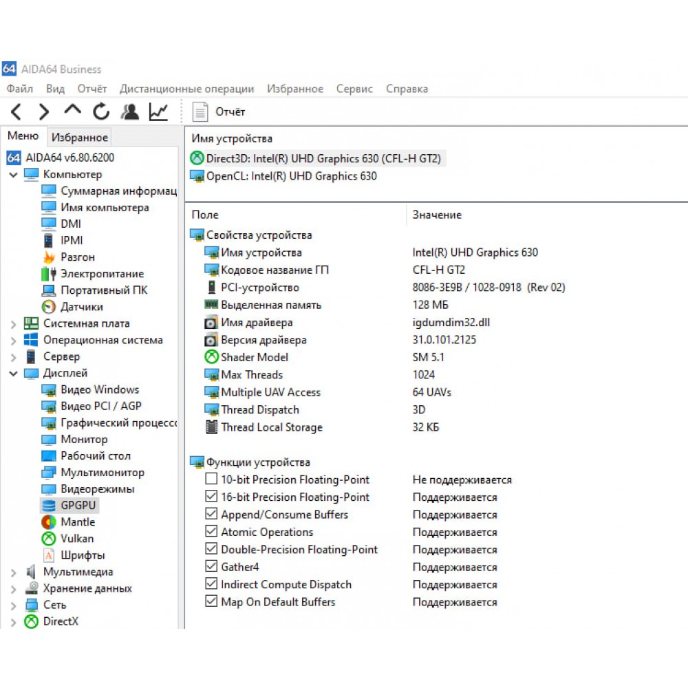The height and width of the screenshot is (688, 688).
Task: Toggle the Atomic Operations checkbox
Action: (x=211, y=531)
